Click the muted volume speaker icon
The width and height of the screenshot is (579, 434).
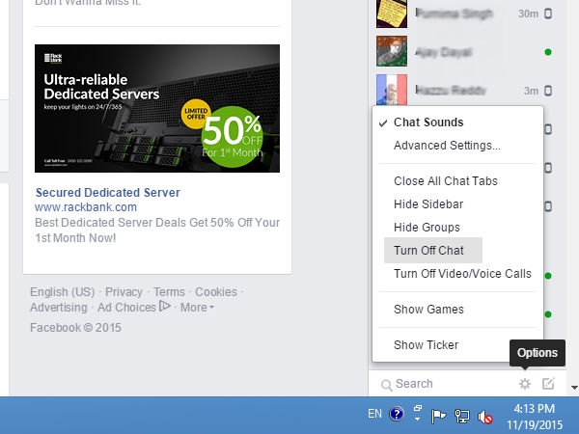485,418
